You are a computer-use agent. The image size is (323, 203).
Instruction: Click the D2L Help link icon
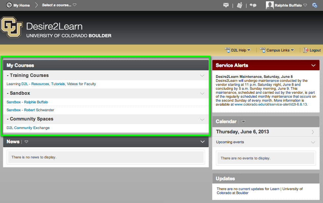click(x=227, y=50)
